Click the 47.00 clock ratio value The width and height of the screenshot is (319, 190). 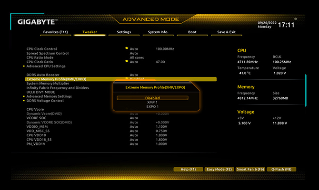point(160,62)
